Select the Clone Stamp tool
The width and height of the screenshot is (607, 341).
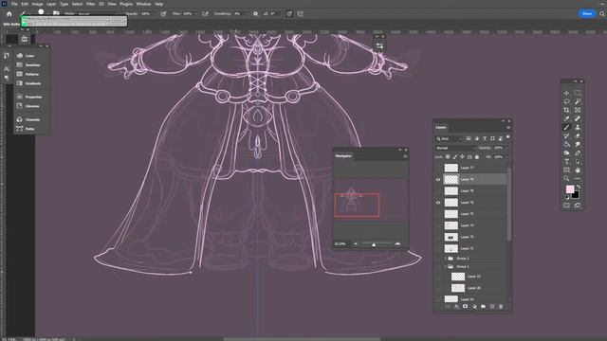click(578, 127)
